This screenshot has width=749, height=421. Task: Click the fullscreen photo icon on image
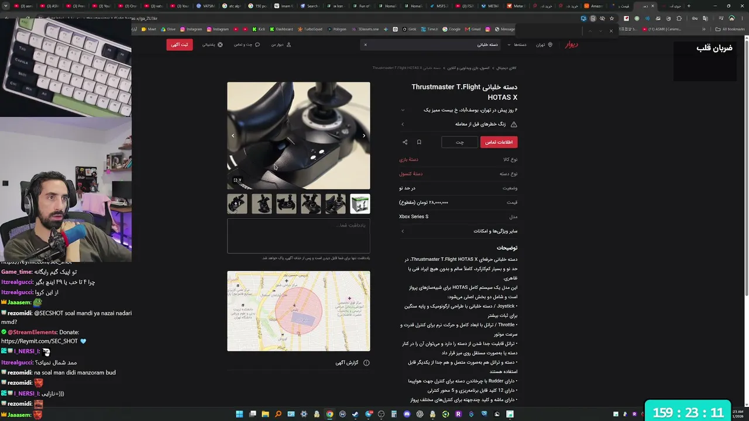coord(236,180)
